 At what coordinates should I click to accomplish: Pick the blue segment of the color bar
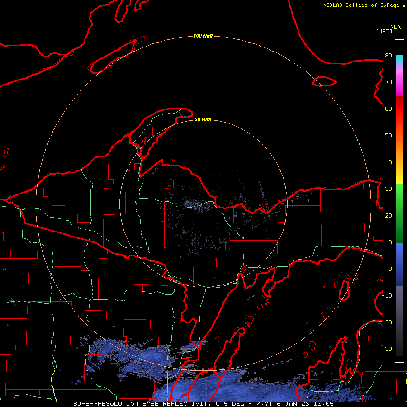[399, 264]
